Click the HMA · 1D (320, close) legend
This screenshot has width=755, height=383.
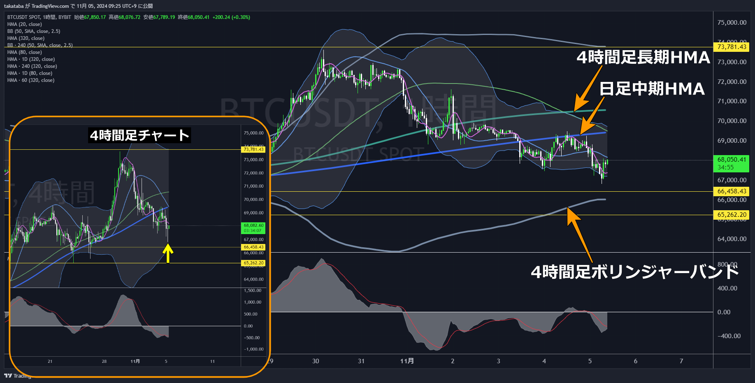pyautogui.click(x=31, y=59)
